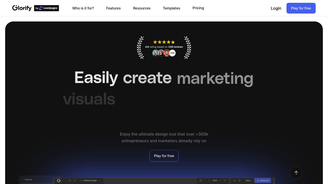Open the Features menu
328x184 pixels.
pyautogui.click(x=114, y=8)
